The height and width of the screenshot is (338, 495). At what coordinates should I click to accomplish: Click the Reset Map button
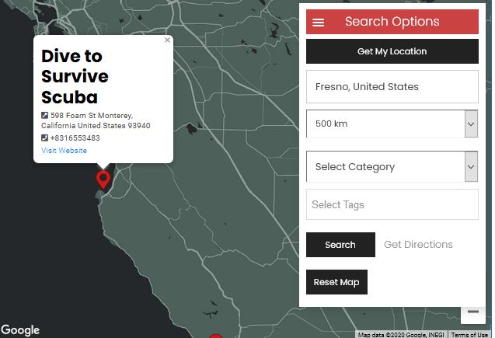336,282
